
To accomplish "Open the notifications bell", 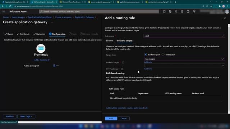I will pyautogui.click(x=176, y=11).
